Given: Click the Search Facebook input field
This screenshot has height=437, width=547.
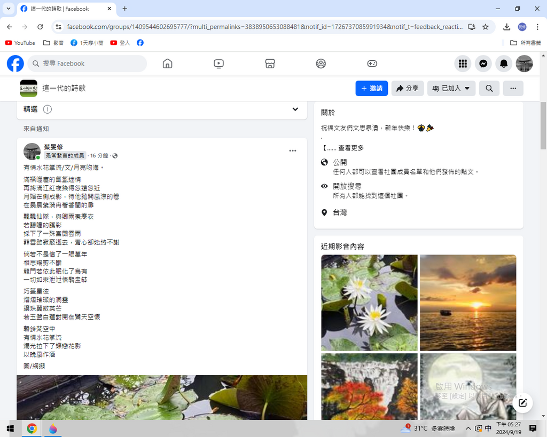Looking at the screenshot, I should tap(88, 63).
